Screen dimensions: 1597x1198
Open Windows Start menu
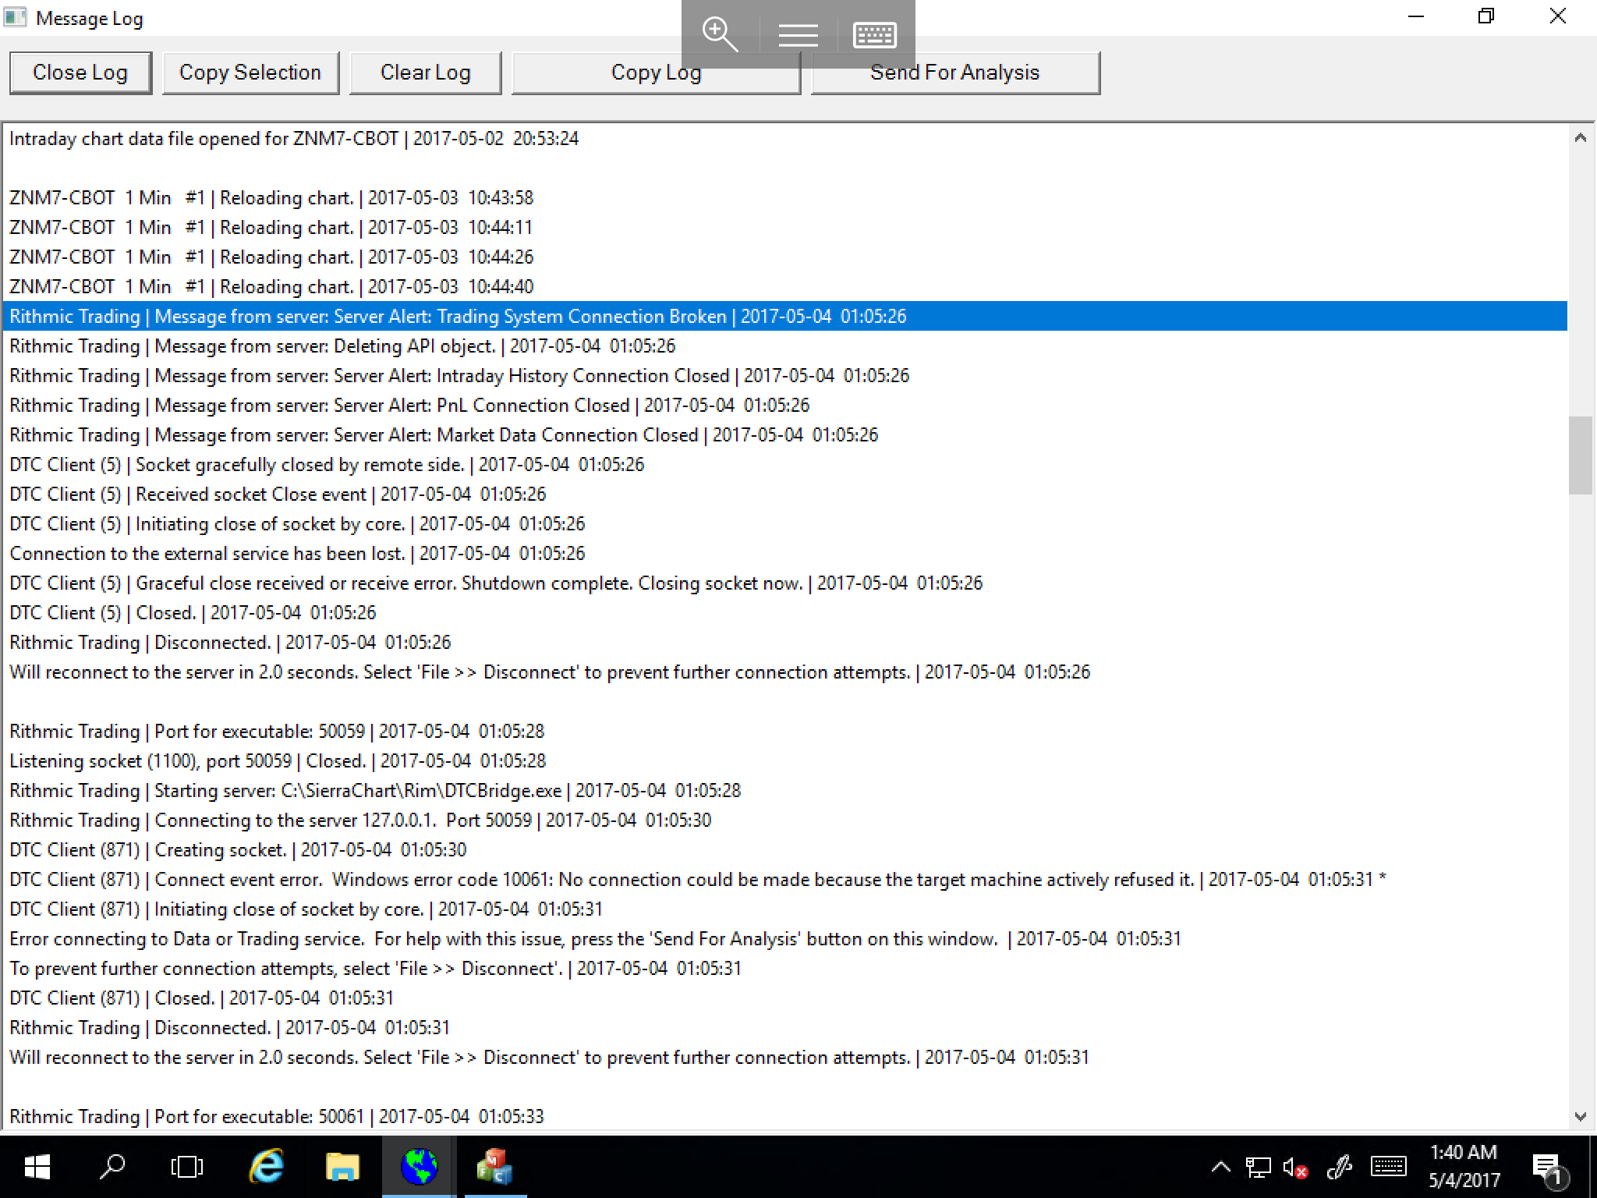(37, 1167)
